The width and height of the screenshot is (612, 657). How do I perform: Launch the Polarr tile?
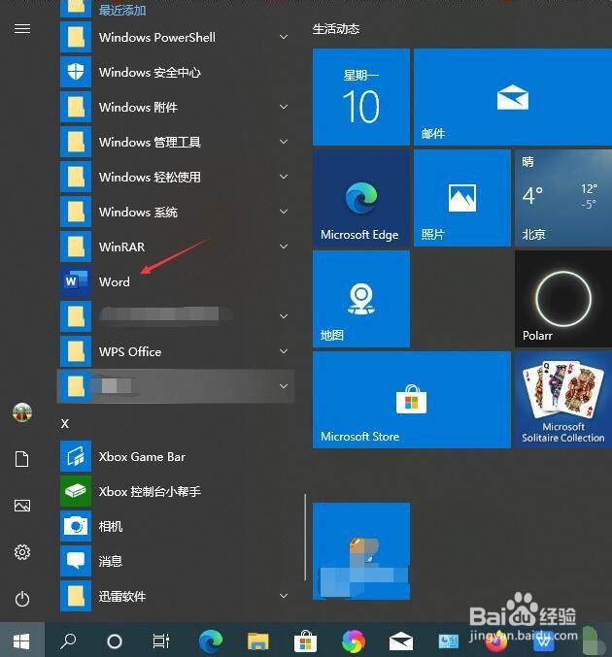tap(563, 299)
